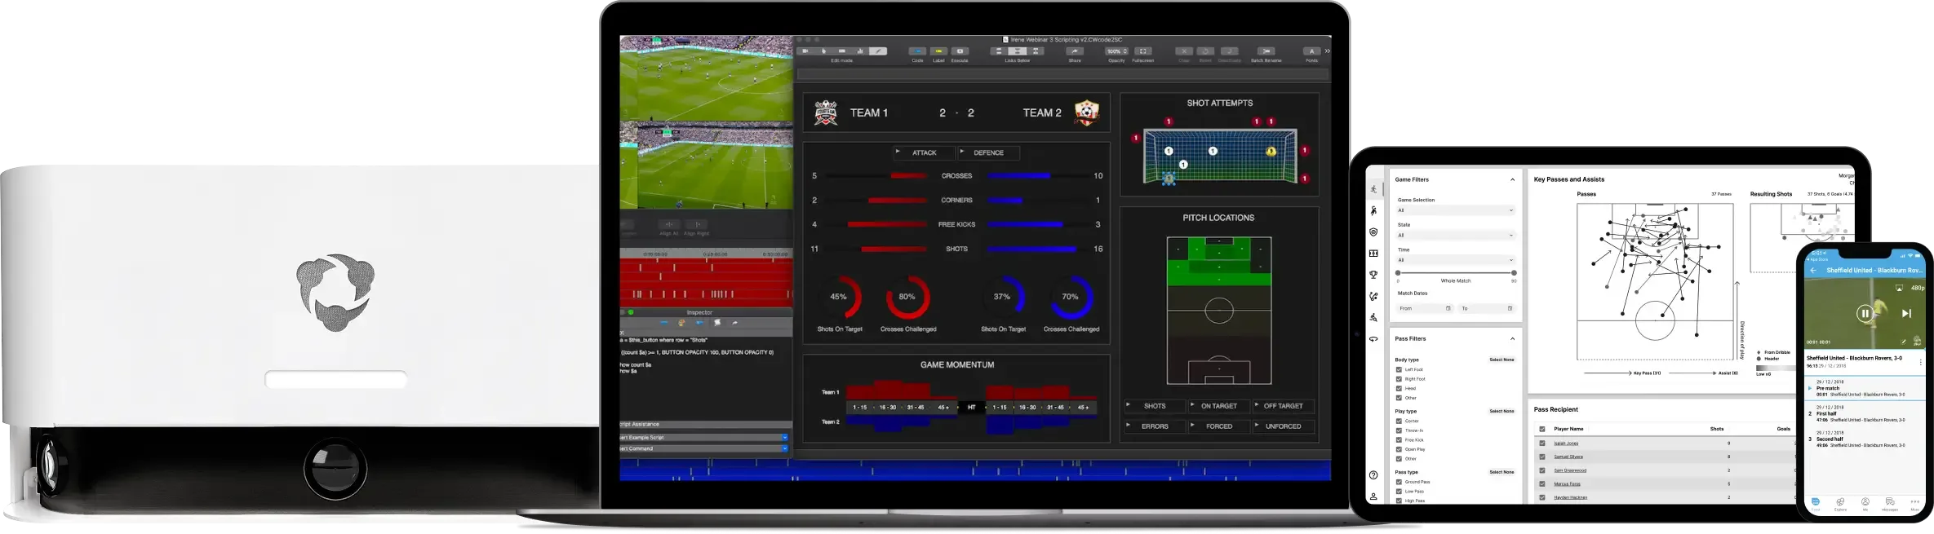Uncheck the Corner play type checkbox

(1399, 421)
